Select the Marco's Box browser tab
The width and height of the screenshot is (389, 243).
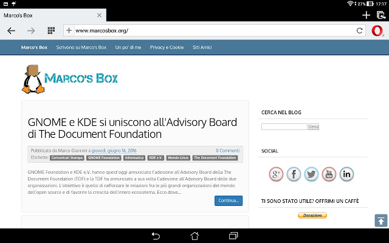(x=53, y=15)
